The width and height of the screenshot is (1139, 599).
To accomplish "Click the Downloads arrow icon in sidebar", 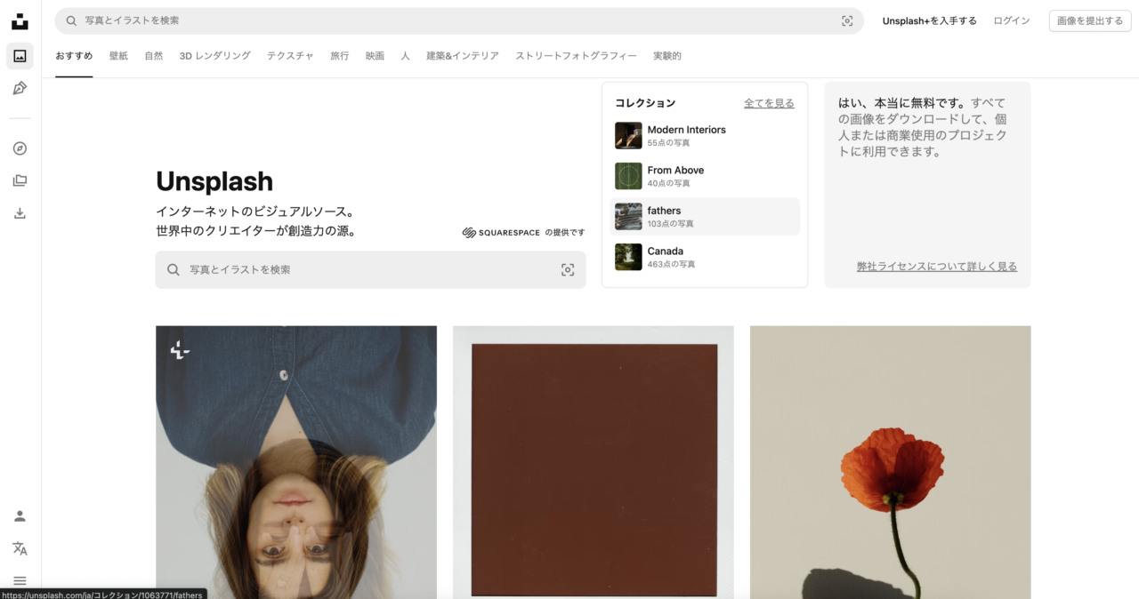I will tap(20, 213).
